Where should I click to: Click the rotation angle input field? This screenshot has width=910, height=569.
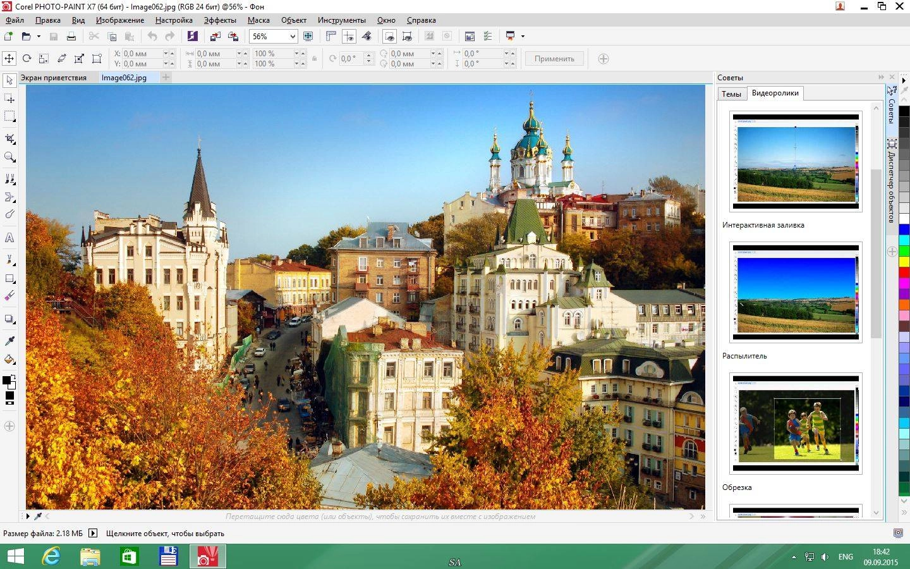tap(351, 59)
